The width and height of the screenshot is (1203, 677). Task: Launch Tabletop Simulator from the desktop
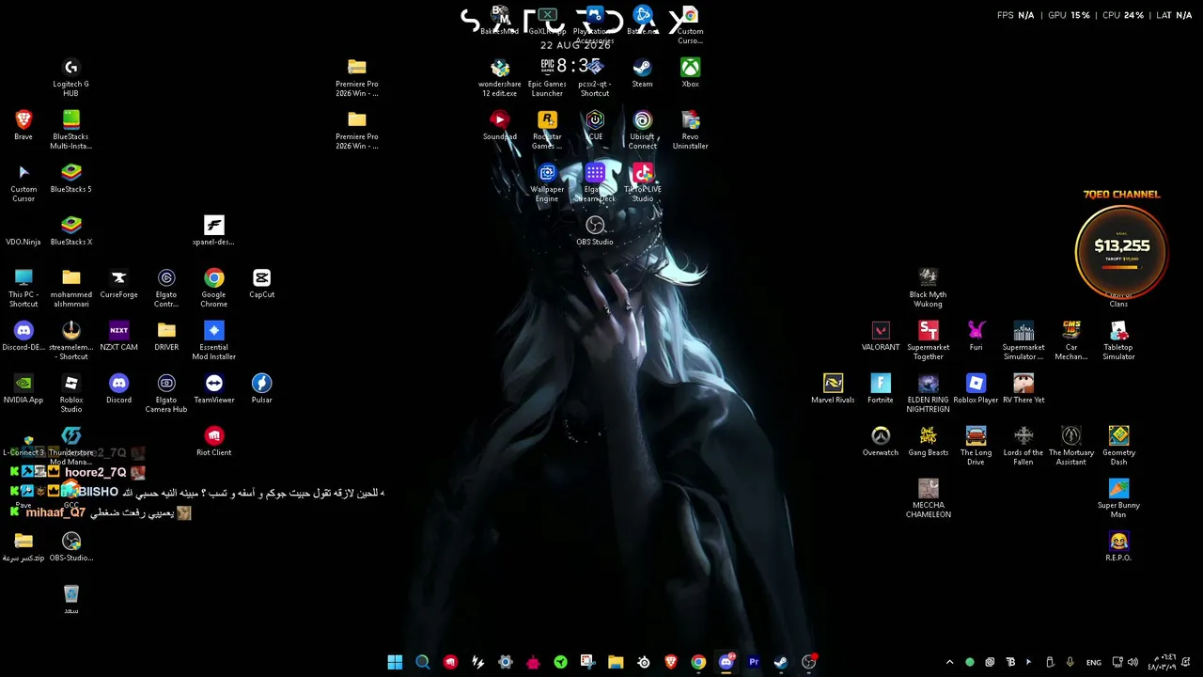[x=1118, y=339]
